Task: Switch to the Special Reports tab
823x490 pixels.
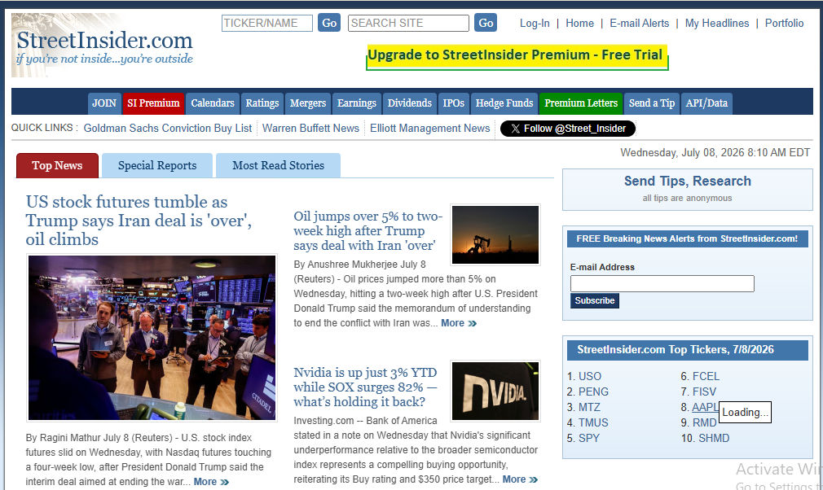Action: [x=157, y=165]
